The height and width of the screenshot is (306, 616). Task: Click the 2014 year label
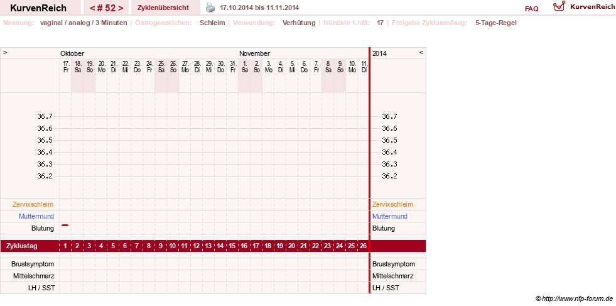tap(379, 53)
